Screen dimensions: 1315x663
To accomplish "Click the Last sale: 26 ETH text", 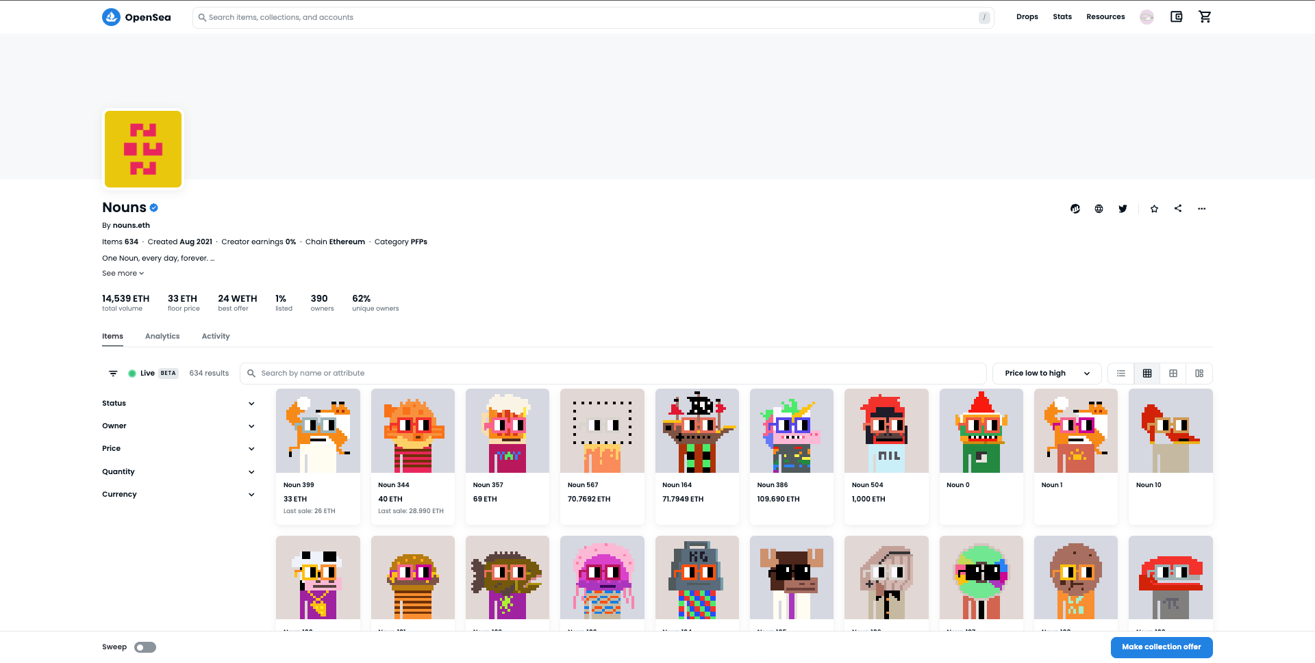I will 309,512.
